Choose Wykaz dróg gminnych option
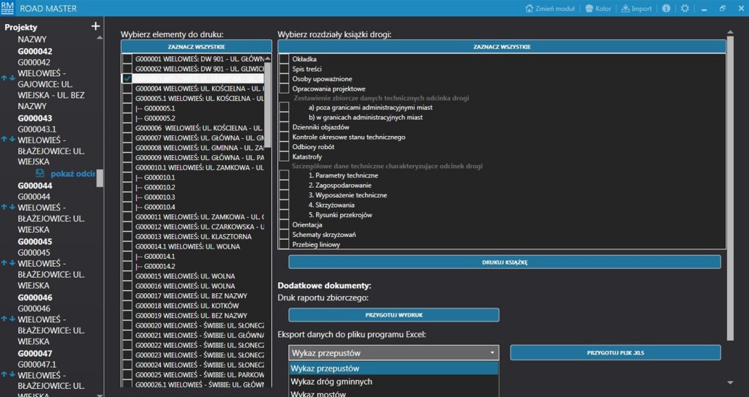The width and height of the screenshot is (749, 397). point(394,381)
